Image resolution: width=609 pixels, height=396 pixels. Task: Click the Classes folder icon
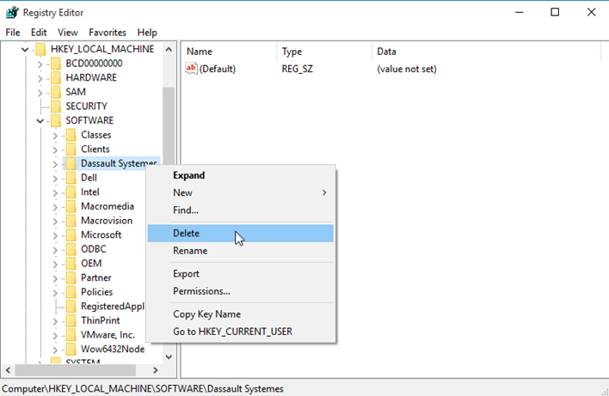tap(71, 135)
